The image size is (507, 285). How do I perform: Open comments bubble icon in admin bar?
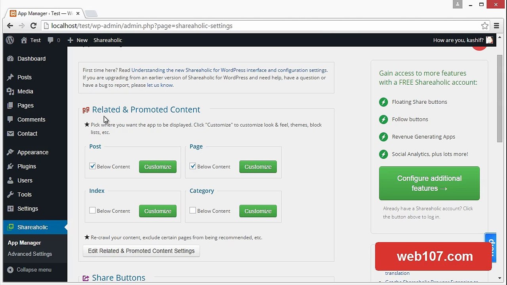(x=50, y=40)
